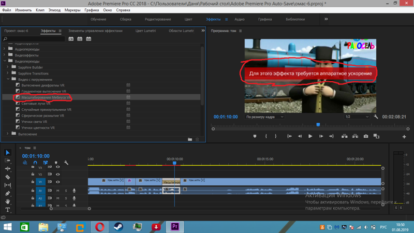Select the Pen tool
The height and width of the screenshot is (233, 414).
[x=8, y=193]
